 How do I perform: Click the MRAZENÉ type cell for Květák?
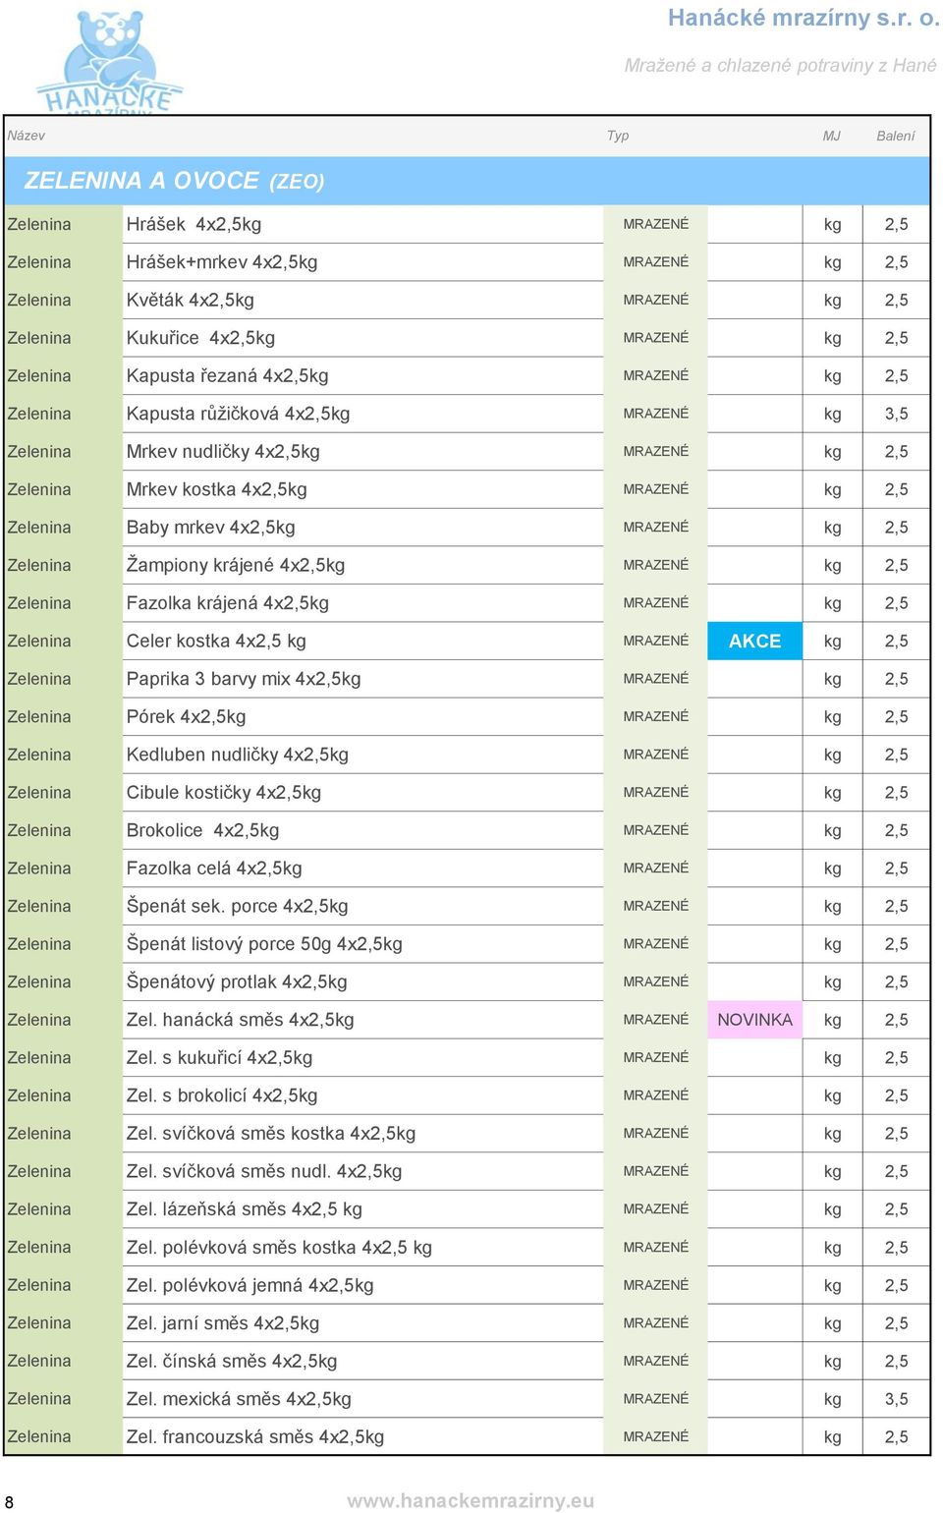click(655, 300)
